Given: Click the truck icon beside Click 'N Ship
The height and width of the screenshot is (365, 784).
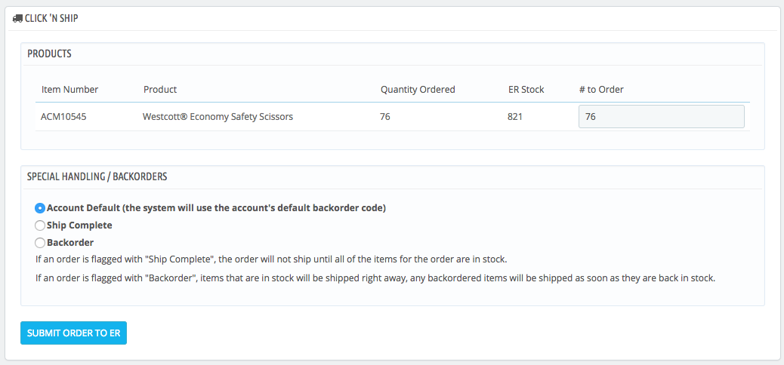Looking at the screenshot, I should 17,18.
